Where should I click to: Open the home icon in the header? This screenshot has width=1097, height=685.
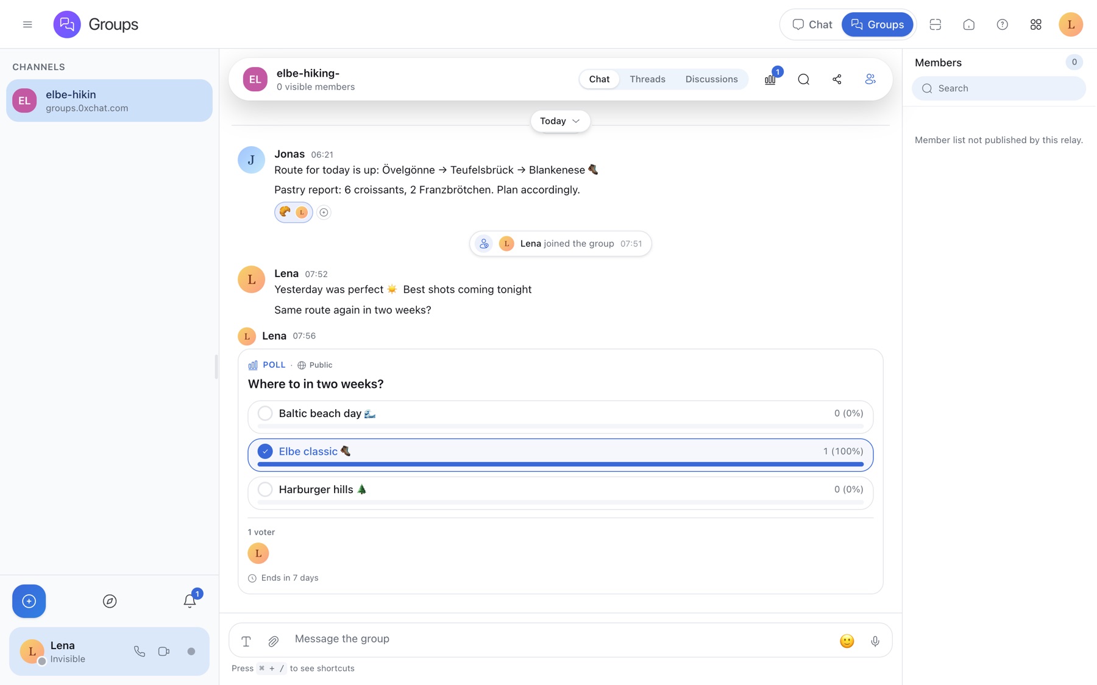[x=969, y=24]
